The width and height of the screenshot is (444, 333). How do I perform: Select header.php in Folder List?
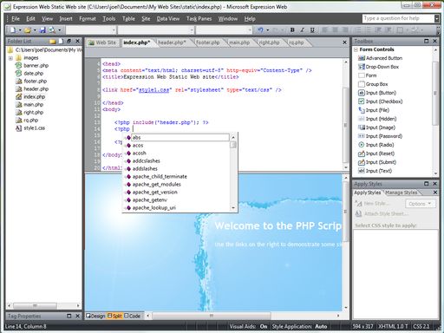pos(32,89)
